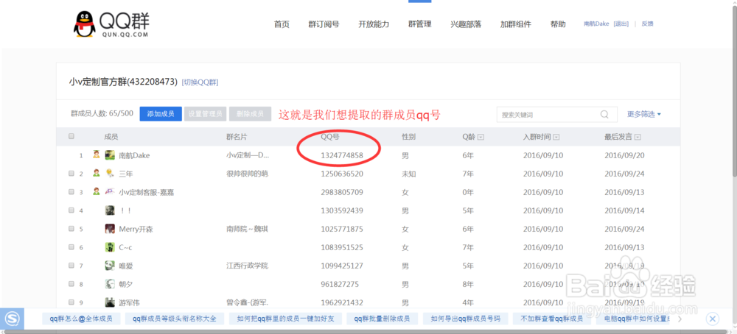Click the 群成员人数: 65/500 label
Viewport: 737px width, 334px height.
tap(102, 113)
